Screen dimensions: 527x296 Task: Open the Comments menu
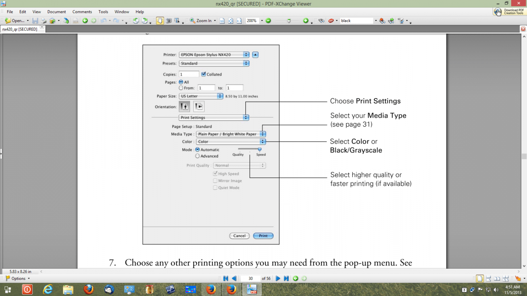[82, 12]
